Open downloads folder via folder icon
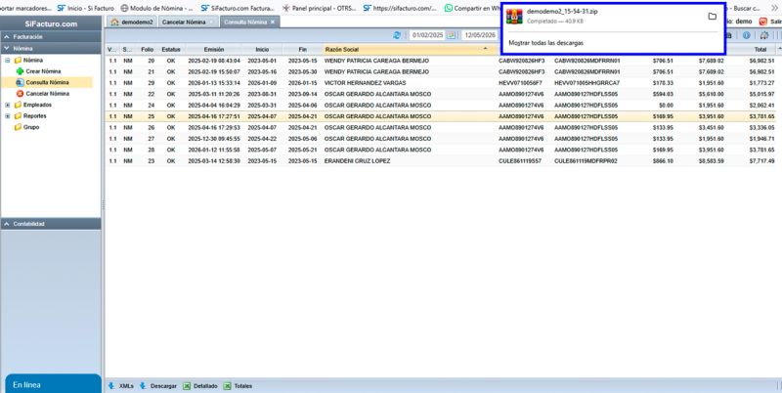This screenshot has width=782, height=393. click(x=713, y=17)
